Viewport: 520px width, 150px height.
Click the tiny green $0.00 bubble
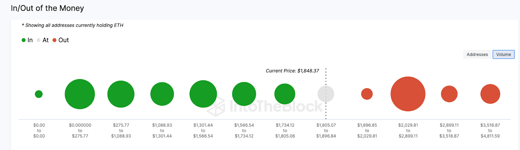(39, 94)
